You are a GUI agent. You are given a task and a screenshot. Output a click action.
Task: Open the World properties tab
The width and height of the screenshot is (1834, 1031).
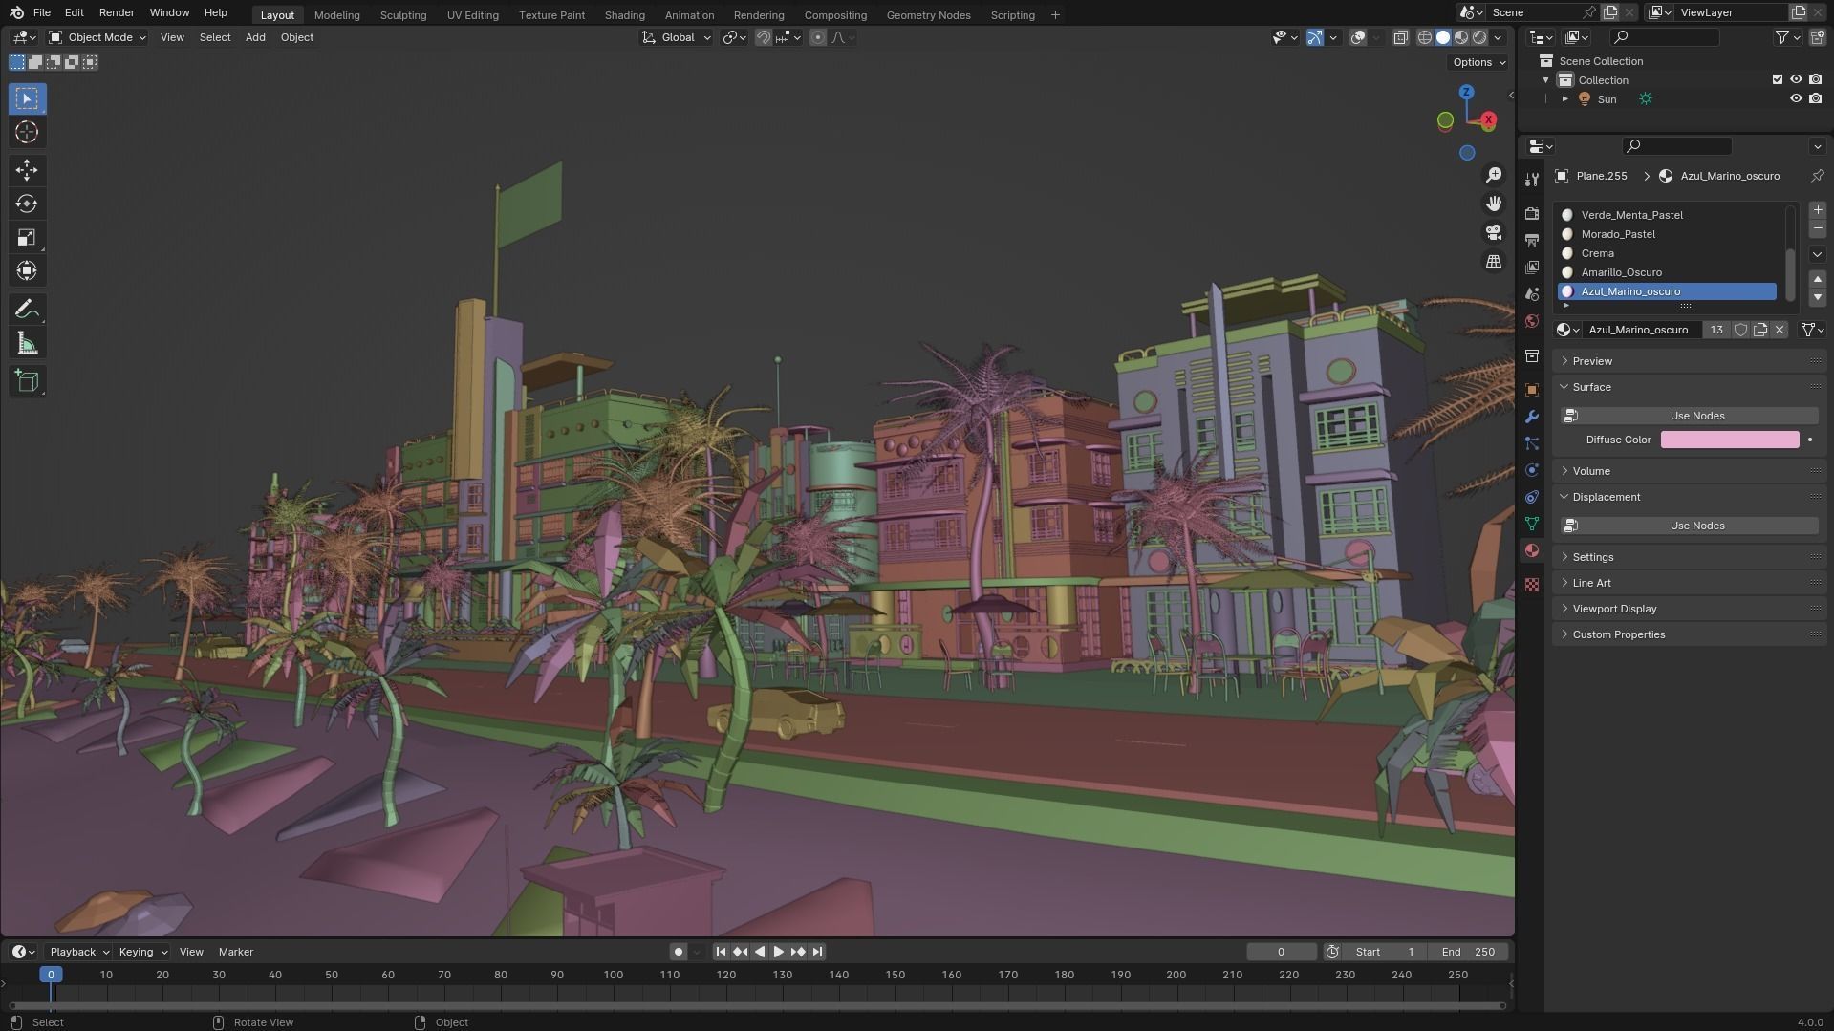[x=1532, y=320]
